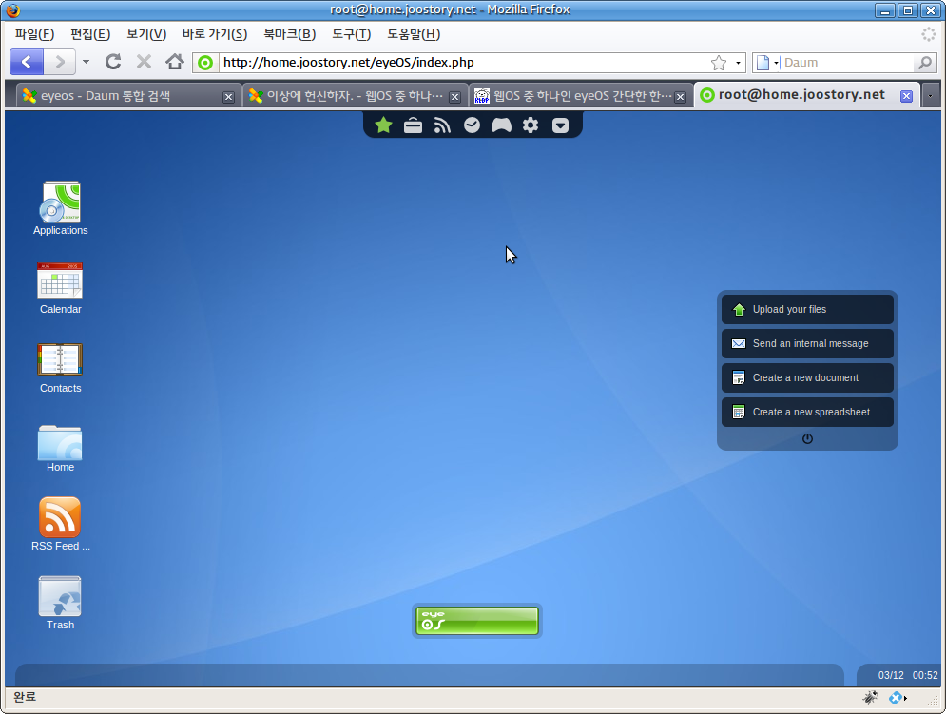Image resolution: width=946 pixels, height=714 pixels.
Task: Open the green star favorites dock icon
Action: coord(384,125)
